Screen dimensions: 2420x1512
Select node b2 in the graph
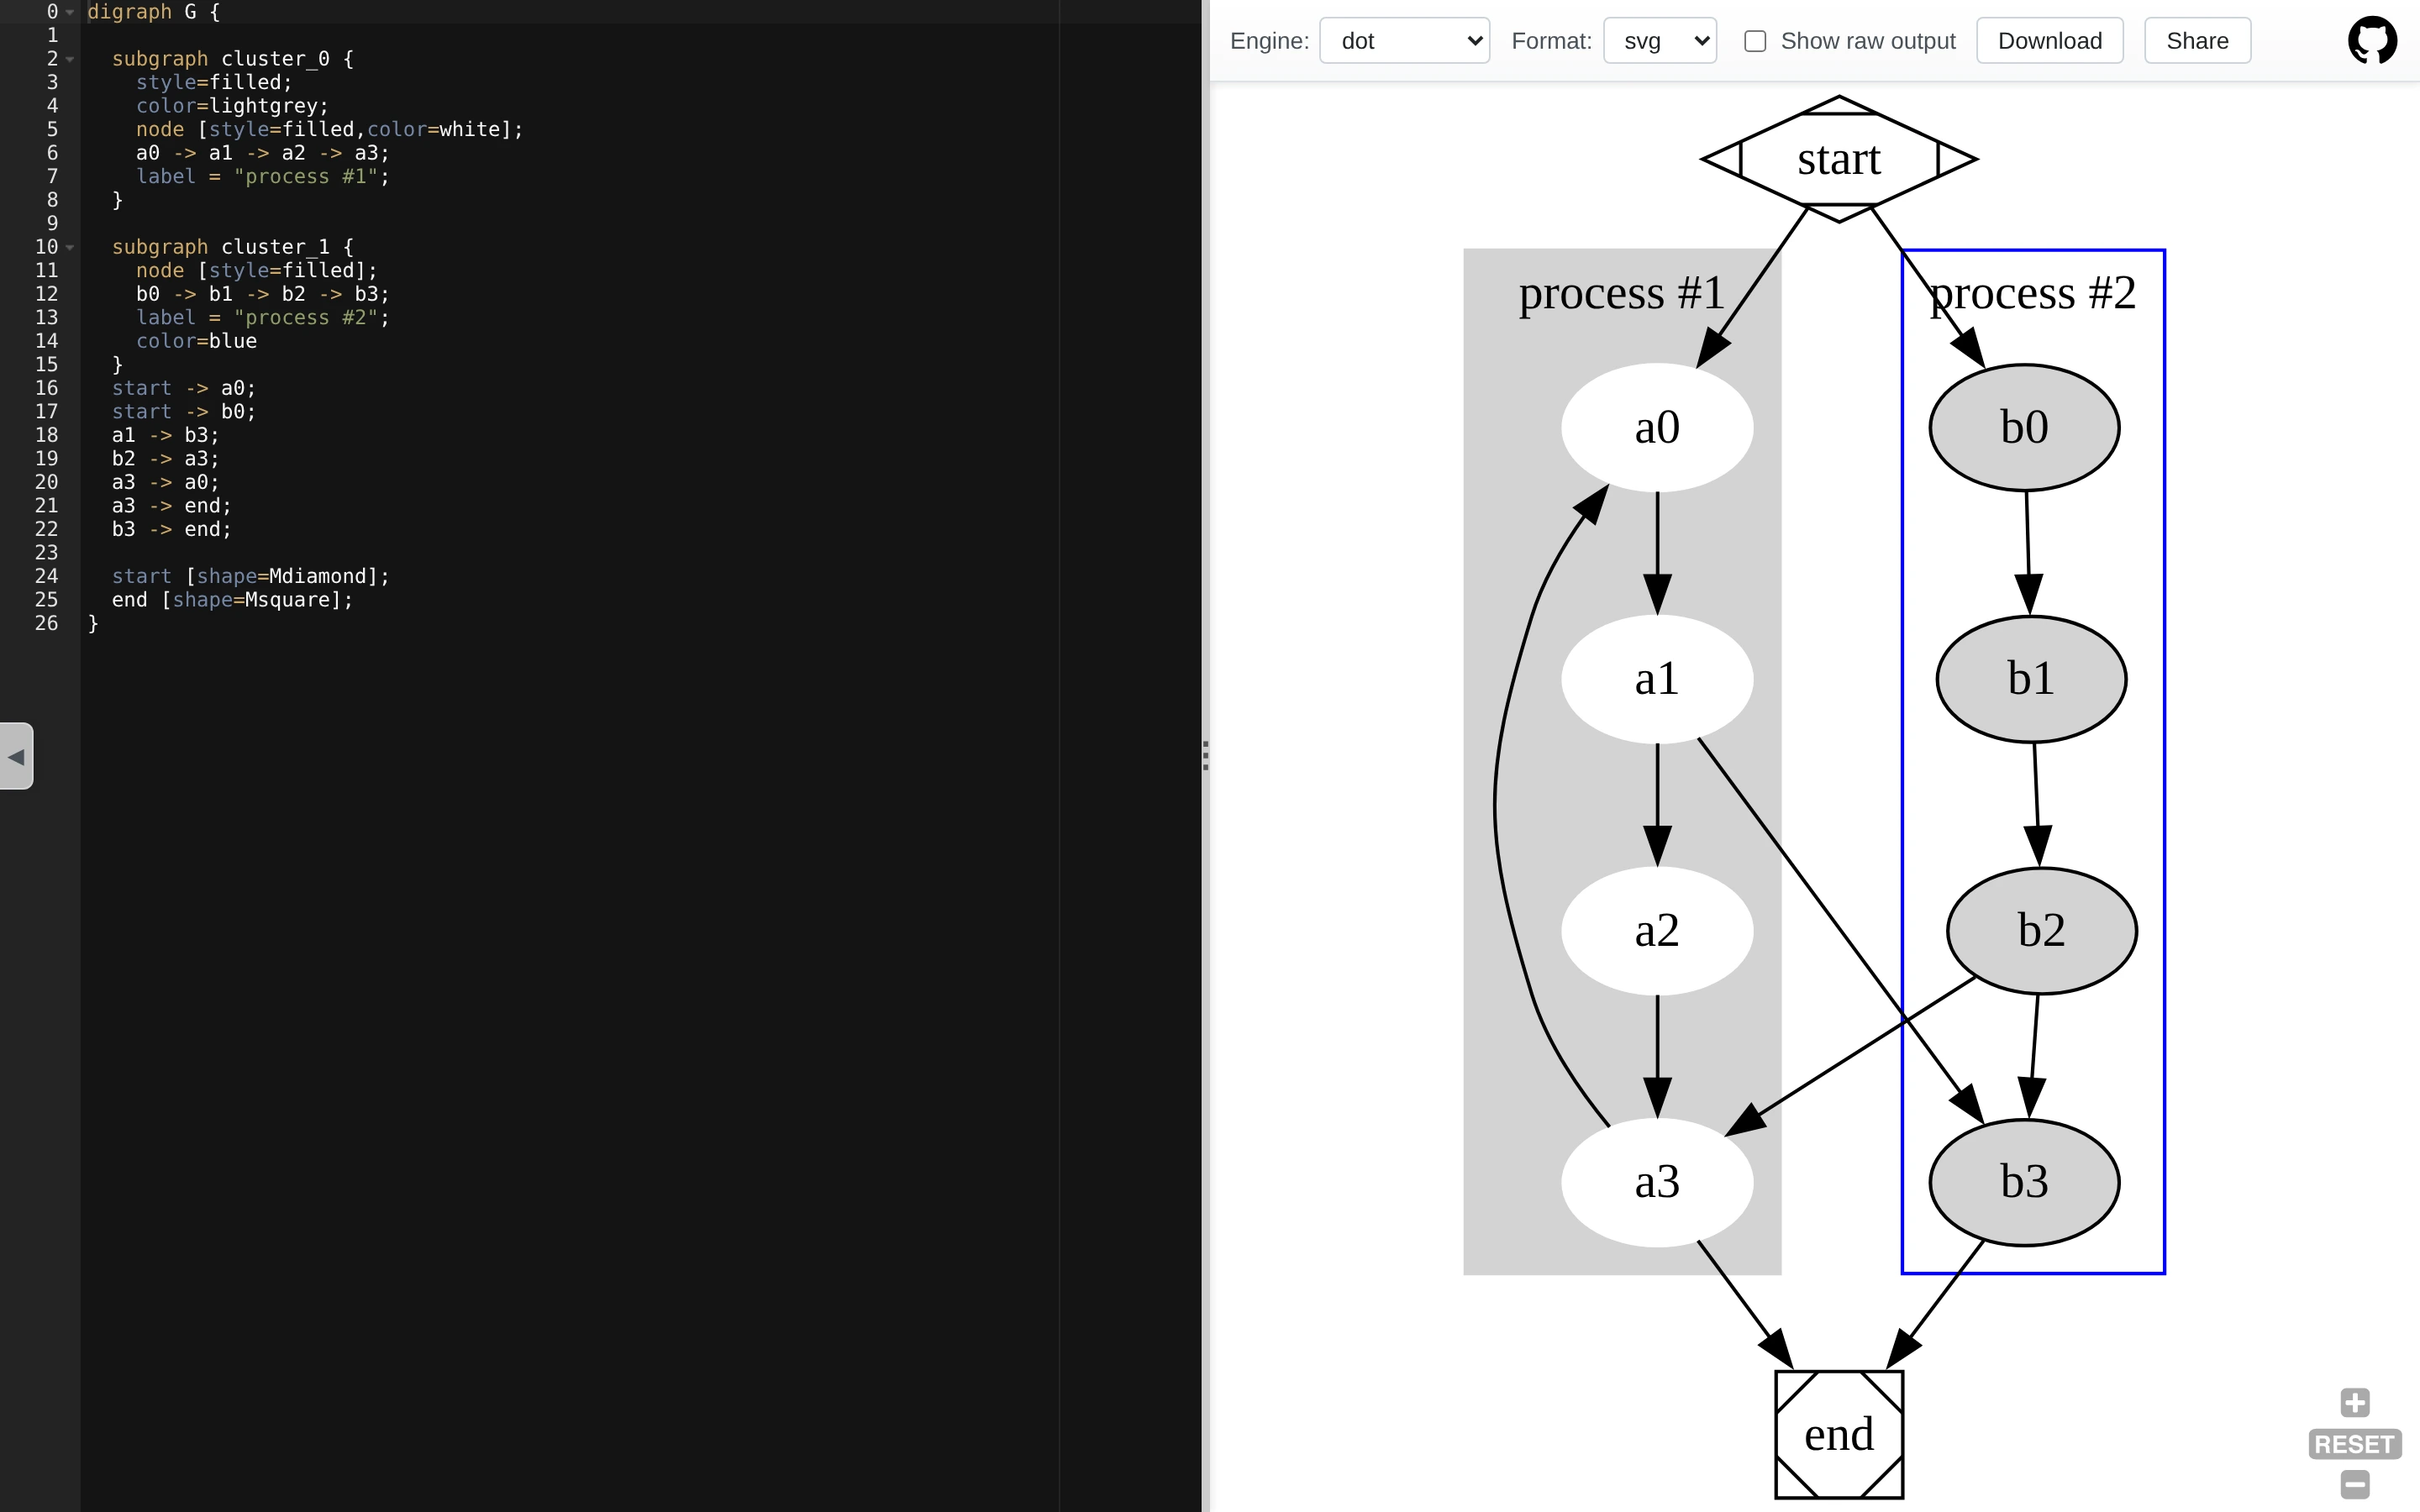(x=2042, y=931)
